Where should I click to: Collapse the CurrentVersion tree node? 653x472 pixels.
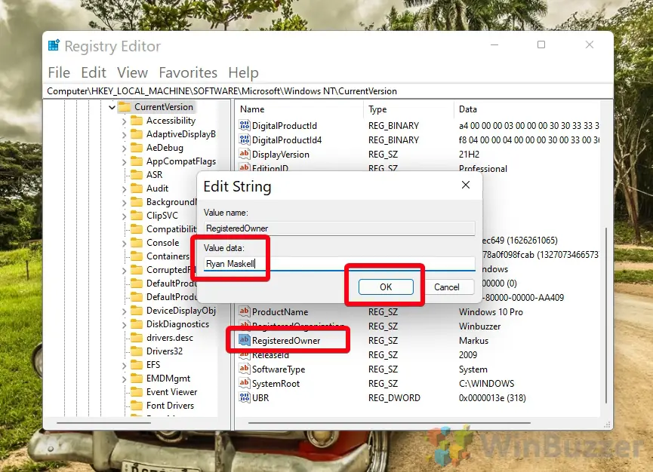[x=112, y=107]
